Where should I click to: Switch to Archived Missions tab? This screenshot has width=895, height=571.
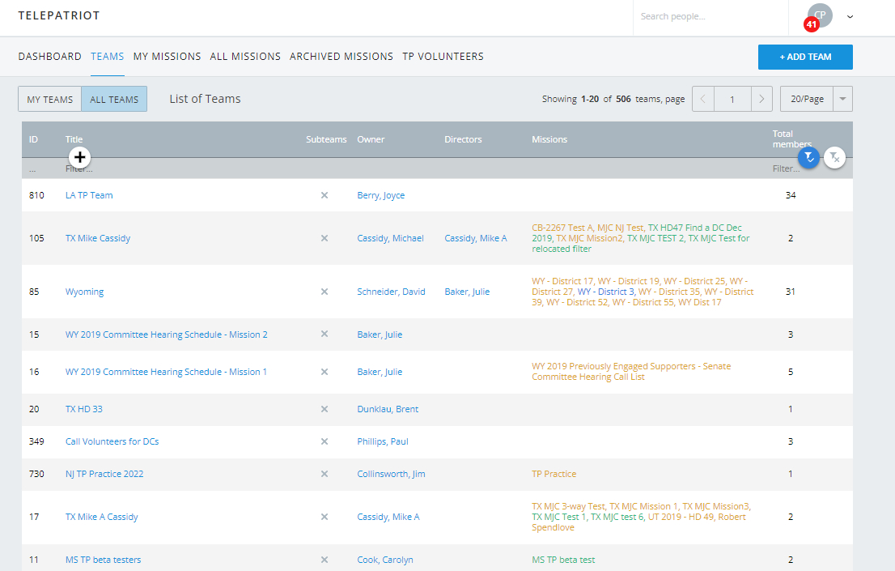click(x=341, y=57)
